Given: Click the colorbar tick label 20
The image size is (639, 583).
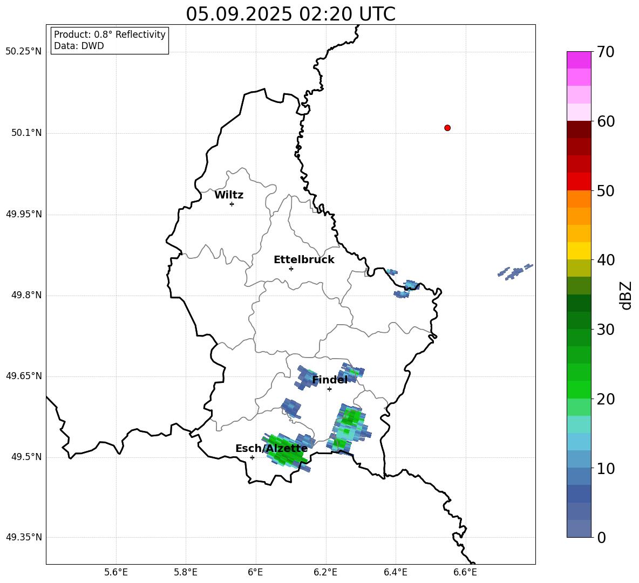Looking at the screenshot, I should tap(606, 399).
